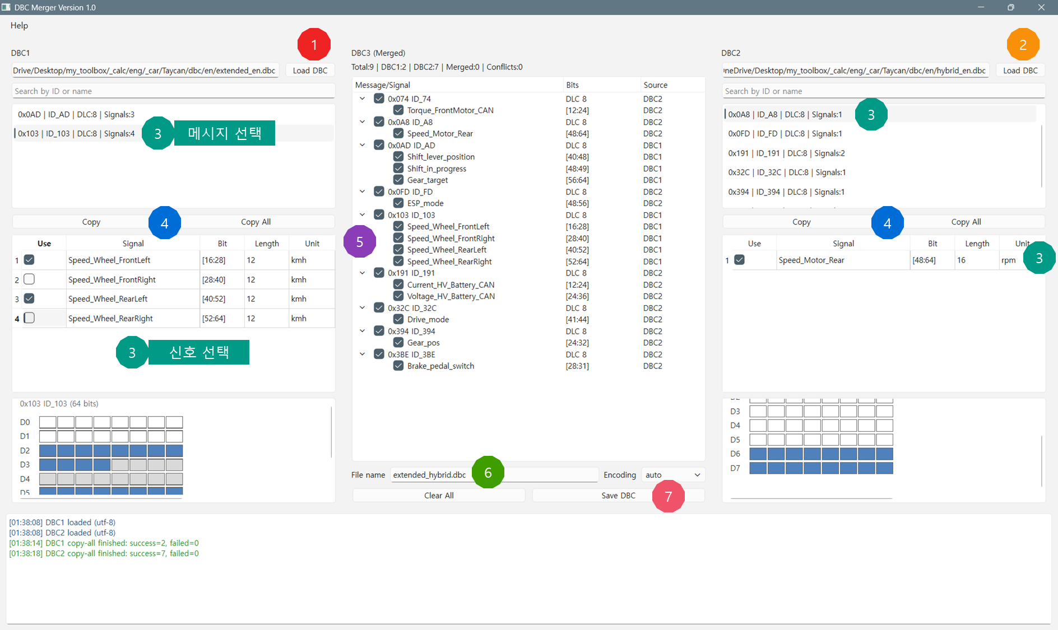Click the Bits column header in merged tree
Viewport: 1058px width, 630px height.
[x=602, y=85]
